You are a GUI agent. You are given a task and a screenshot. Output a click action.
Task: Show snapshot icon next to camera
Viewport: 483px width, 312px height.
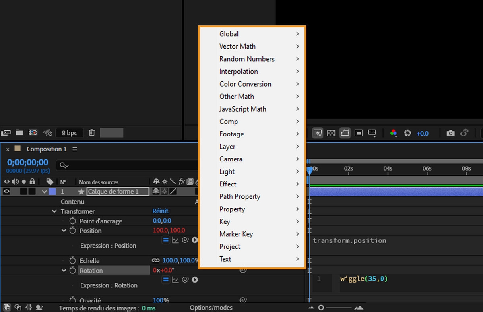464,132
